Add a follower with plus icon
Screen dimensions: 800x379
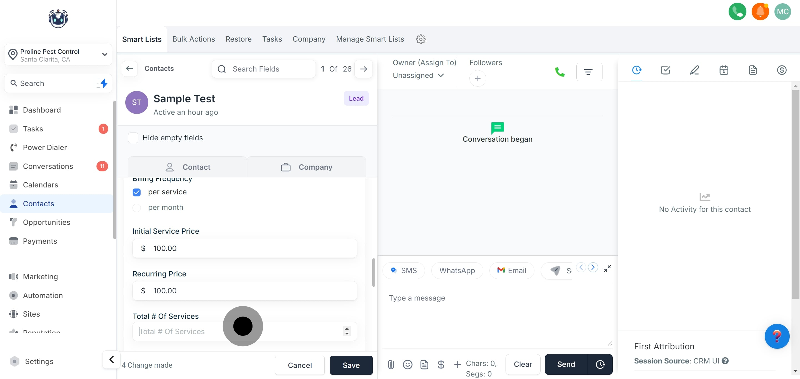tap(477, 78)
